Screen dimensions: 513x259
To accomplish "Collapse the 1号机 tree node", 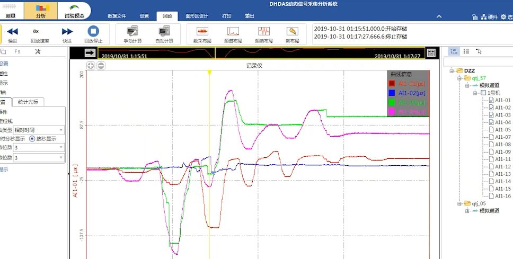I will pos(475,93).
